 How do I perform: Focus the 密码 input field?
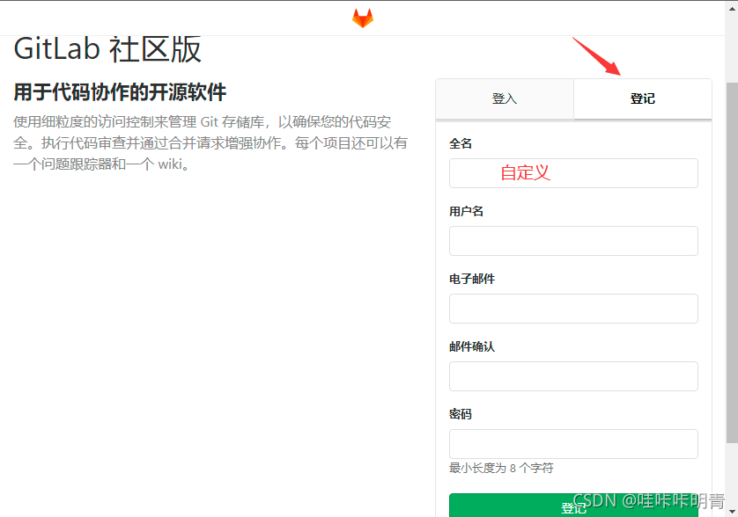coord(573,444)
